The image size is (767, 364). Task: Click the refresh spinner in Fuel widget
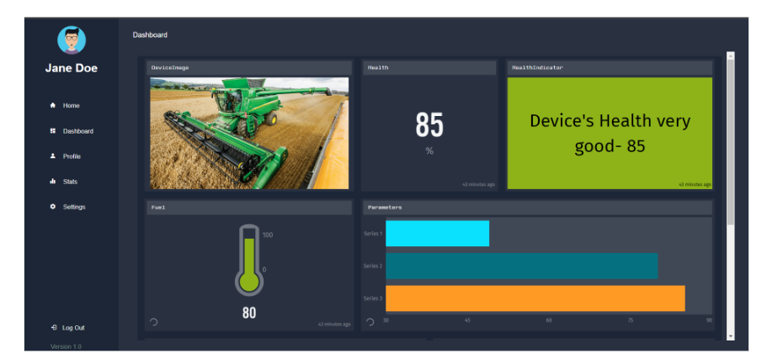(x=153, y=322)
